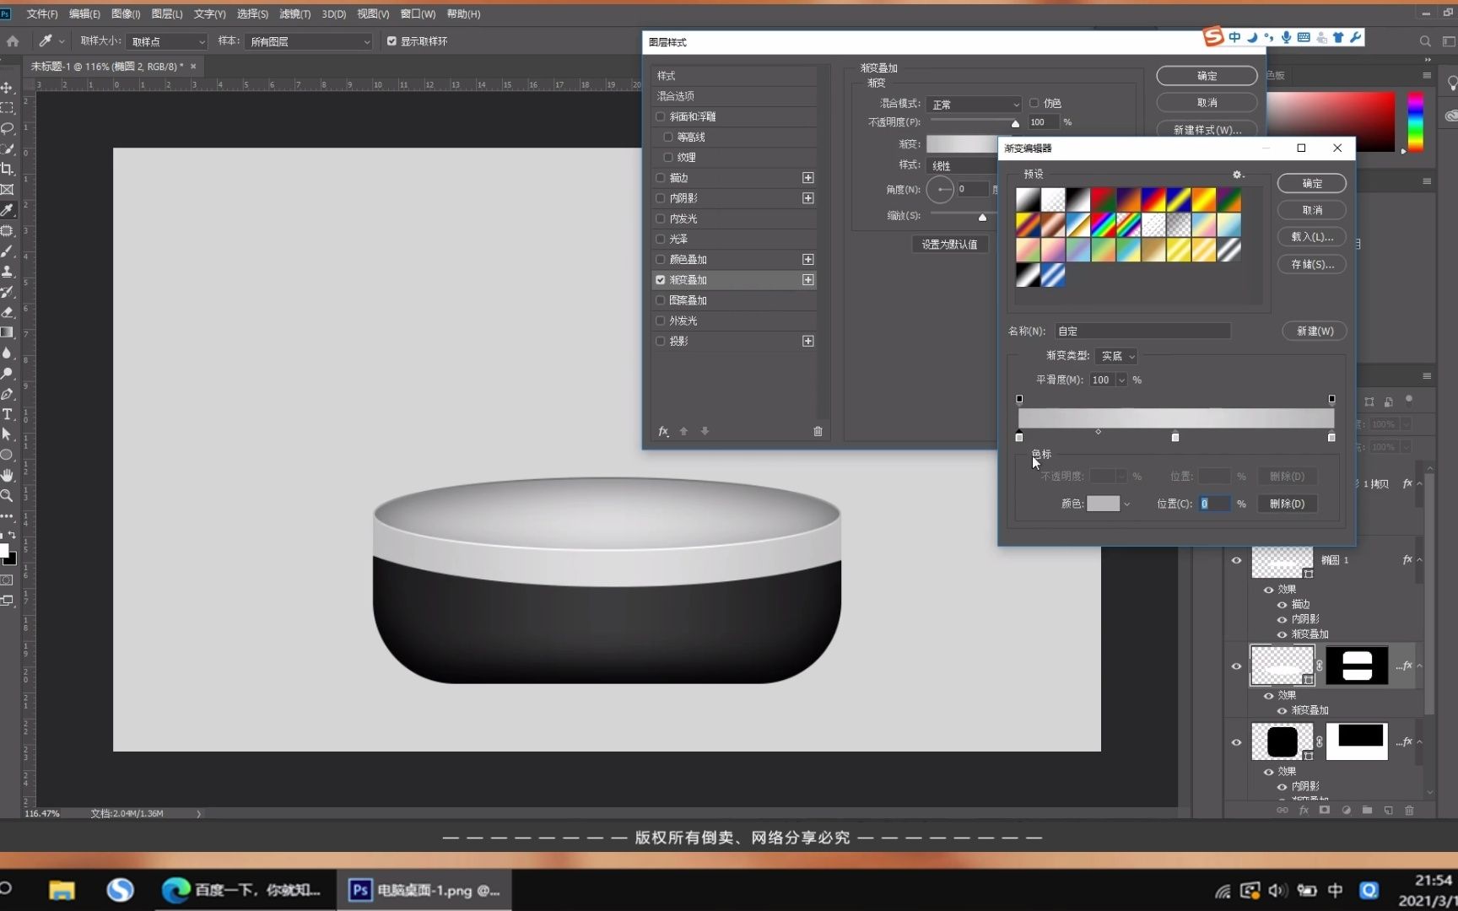Image resolution: width=1458 pixels, height=911 pixels.
Task: Select the Move tool
Action: [x=8, y=88]
